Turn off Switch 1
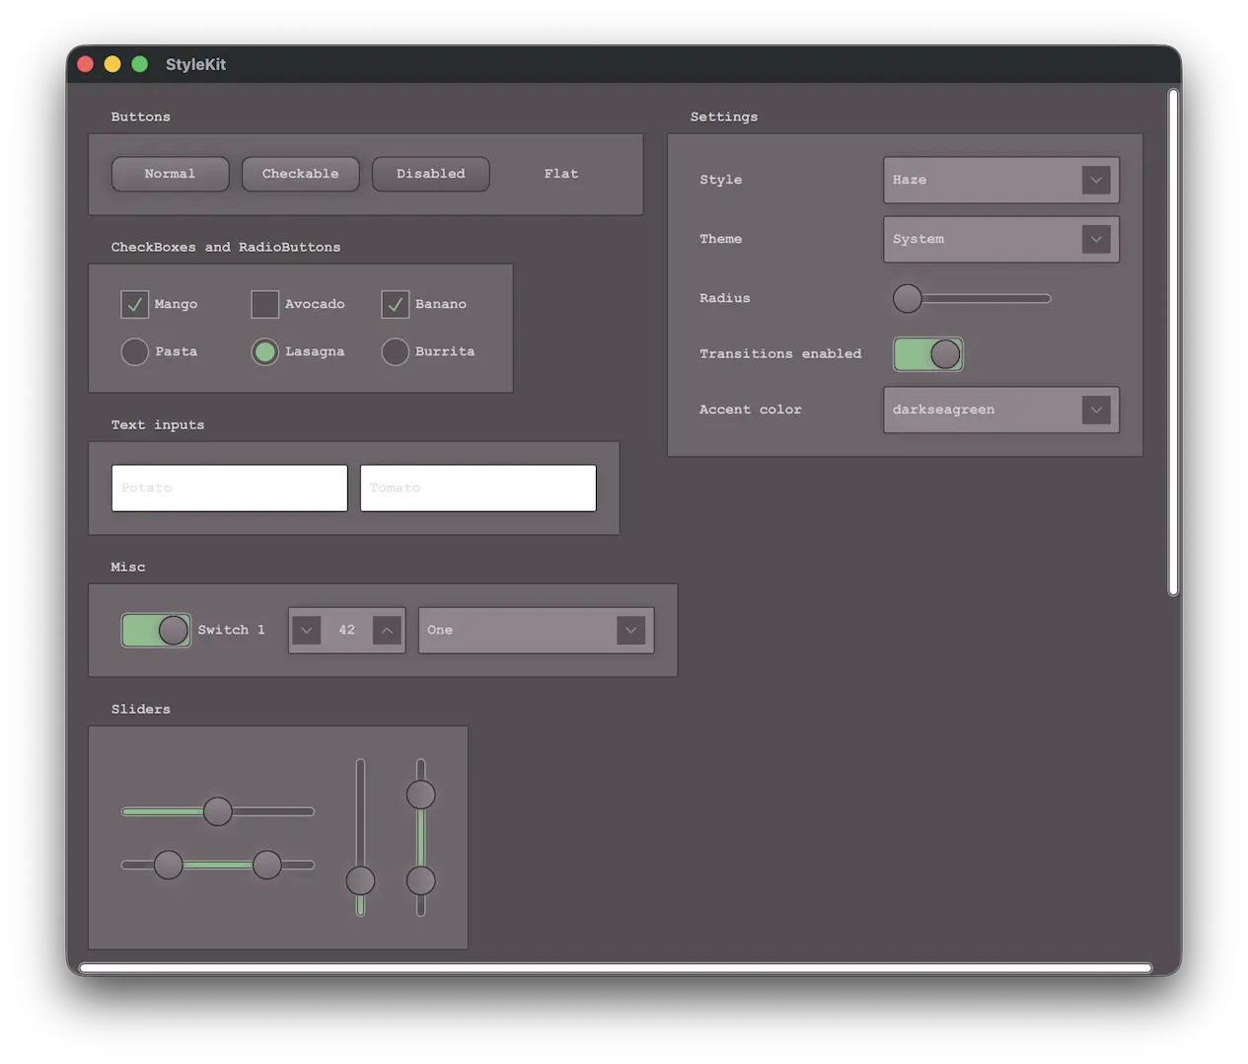 point(155,630)
